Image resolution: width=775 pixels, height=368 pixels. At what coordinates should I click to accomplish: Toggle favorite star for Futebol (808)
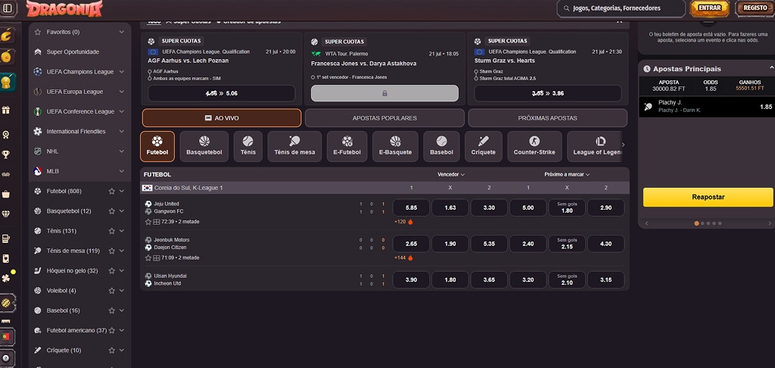pyautogui.click(x=112, y=191)
